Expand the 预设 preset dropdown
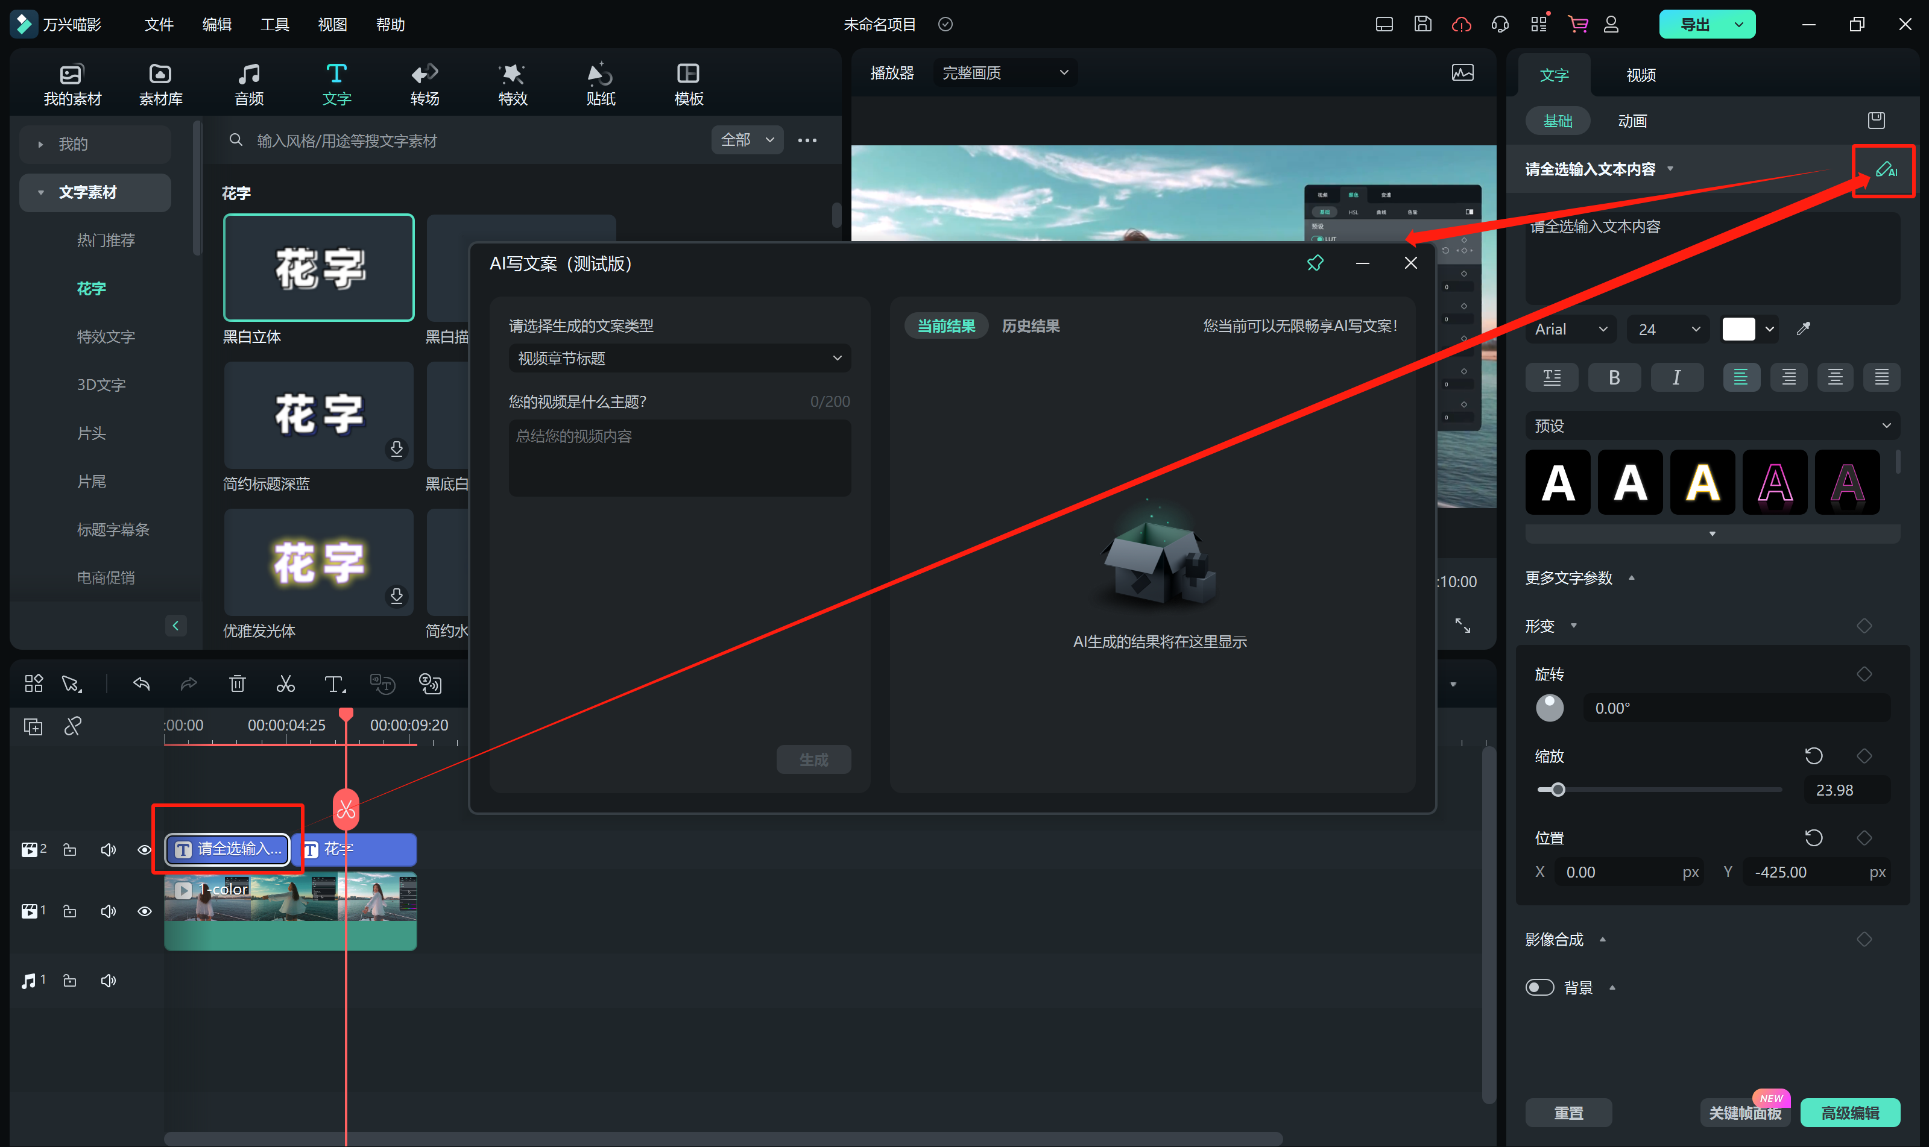This screenshot has width=1929, height=1147. 1712,426
